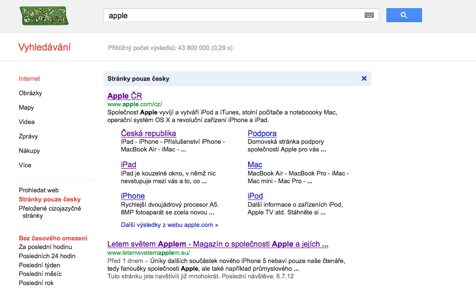Image resolution: width=476 pixels, height=288 pixels.
Task: Open the on-screen keyboard in the search box
Action: click(x=369, y=15)
